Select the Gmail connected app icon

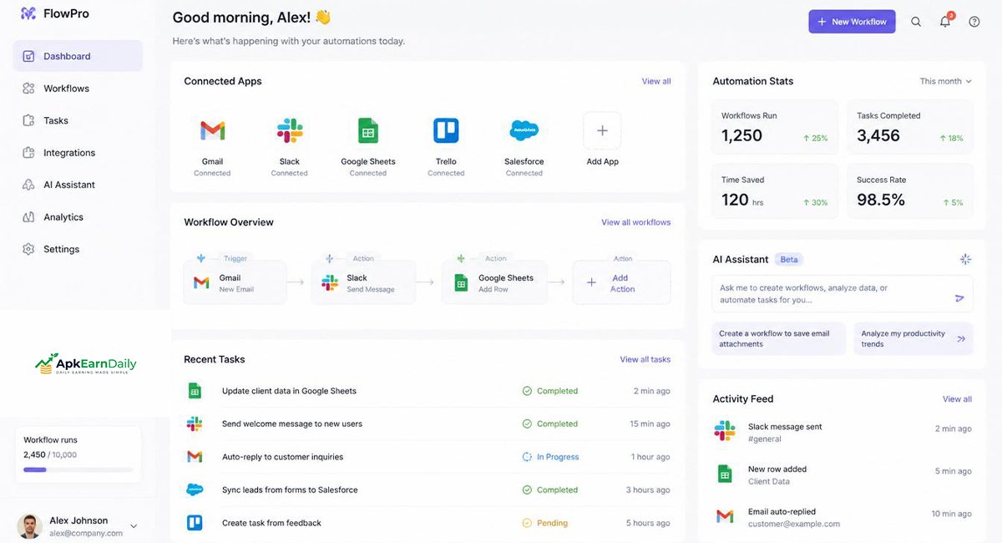pyautogui.click(x=212, y=130)
